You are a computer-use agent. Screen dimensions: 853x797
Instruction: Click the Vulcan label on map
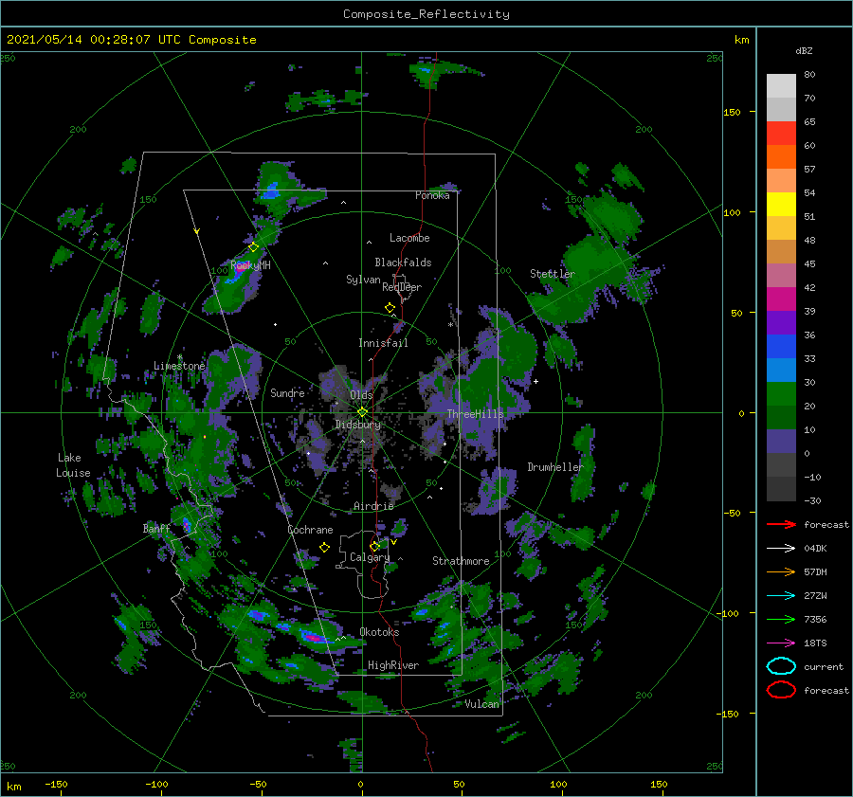pos(481,704)
